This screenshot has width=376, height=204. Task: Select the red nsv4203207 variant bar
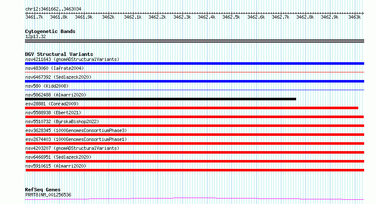click(x=195, y=153)
